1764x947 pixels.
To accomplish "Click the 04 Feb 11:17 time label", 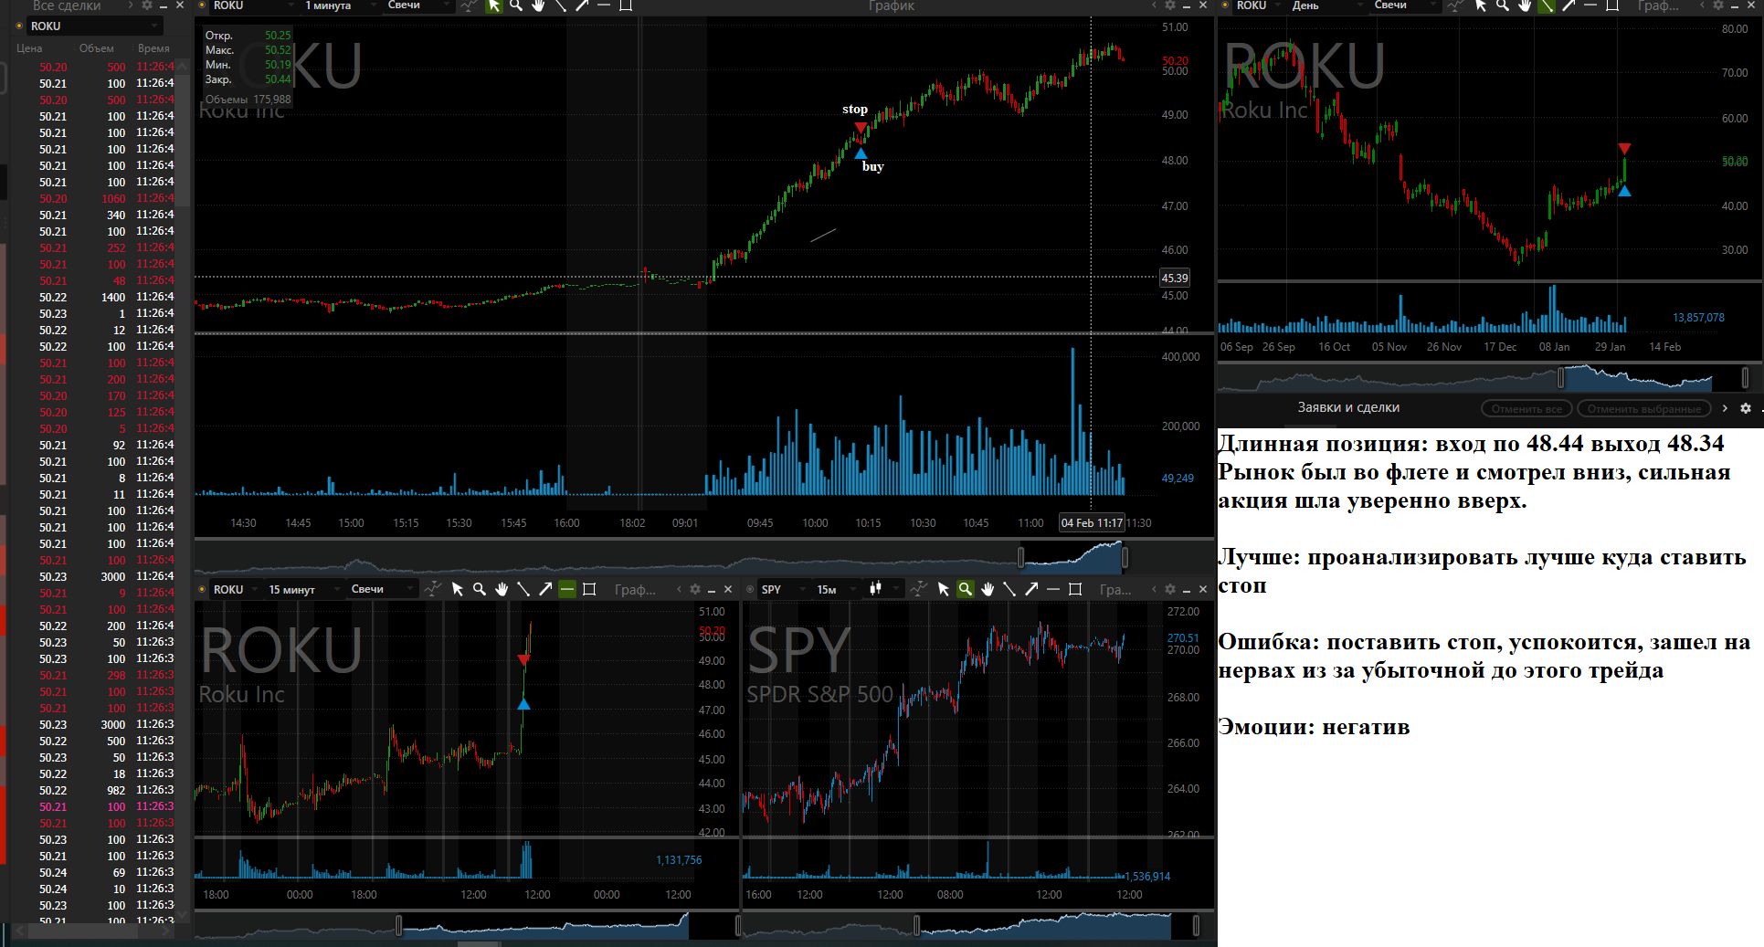I will [1092, 522].
